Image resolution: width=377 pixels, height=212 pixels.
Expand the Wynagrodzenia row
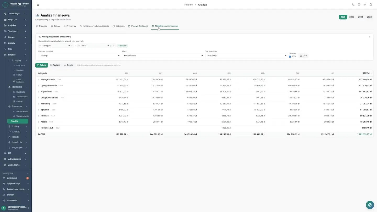39,80
